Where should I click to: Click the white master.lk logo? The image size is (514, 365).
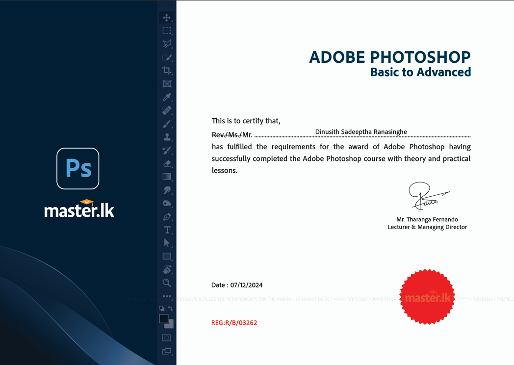[79, 209]
